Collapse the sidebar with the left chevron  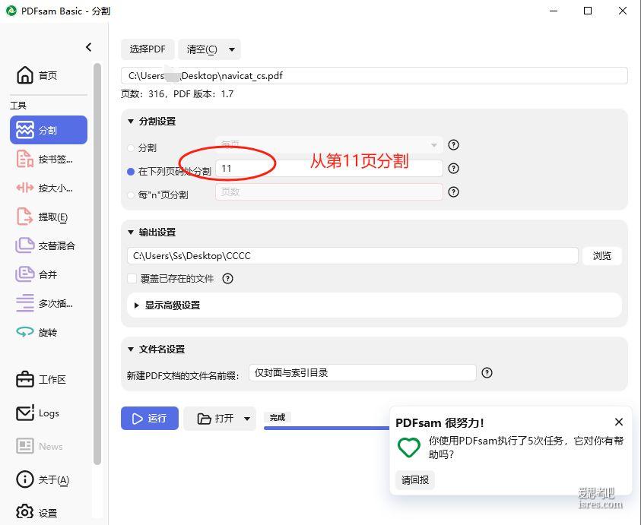coord(88,47)
